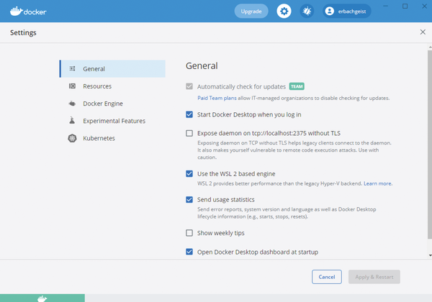Click the TEAM badge
Screen dimensions: 432x302
click(297, 86)
